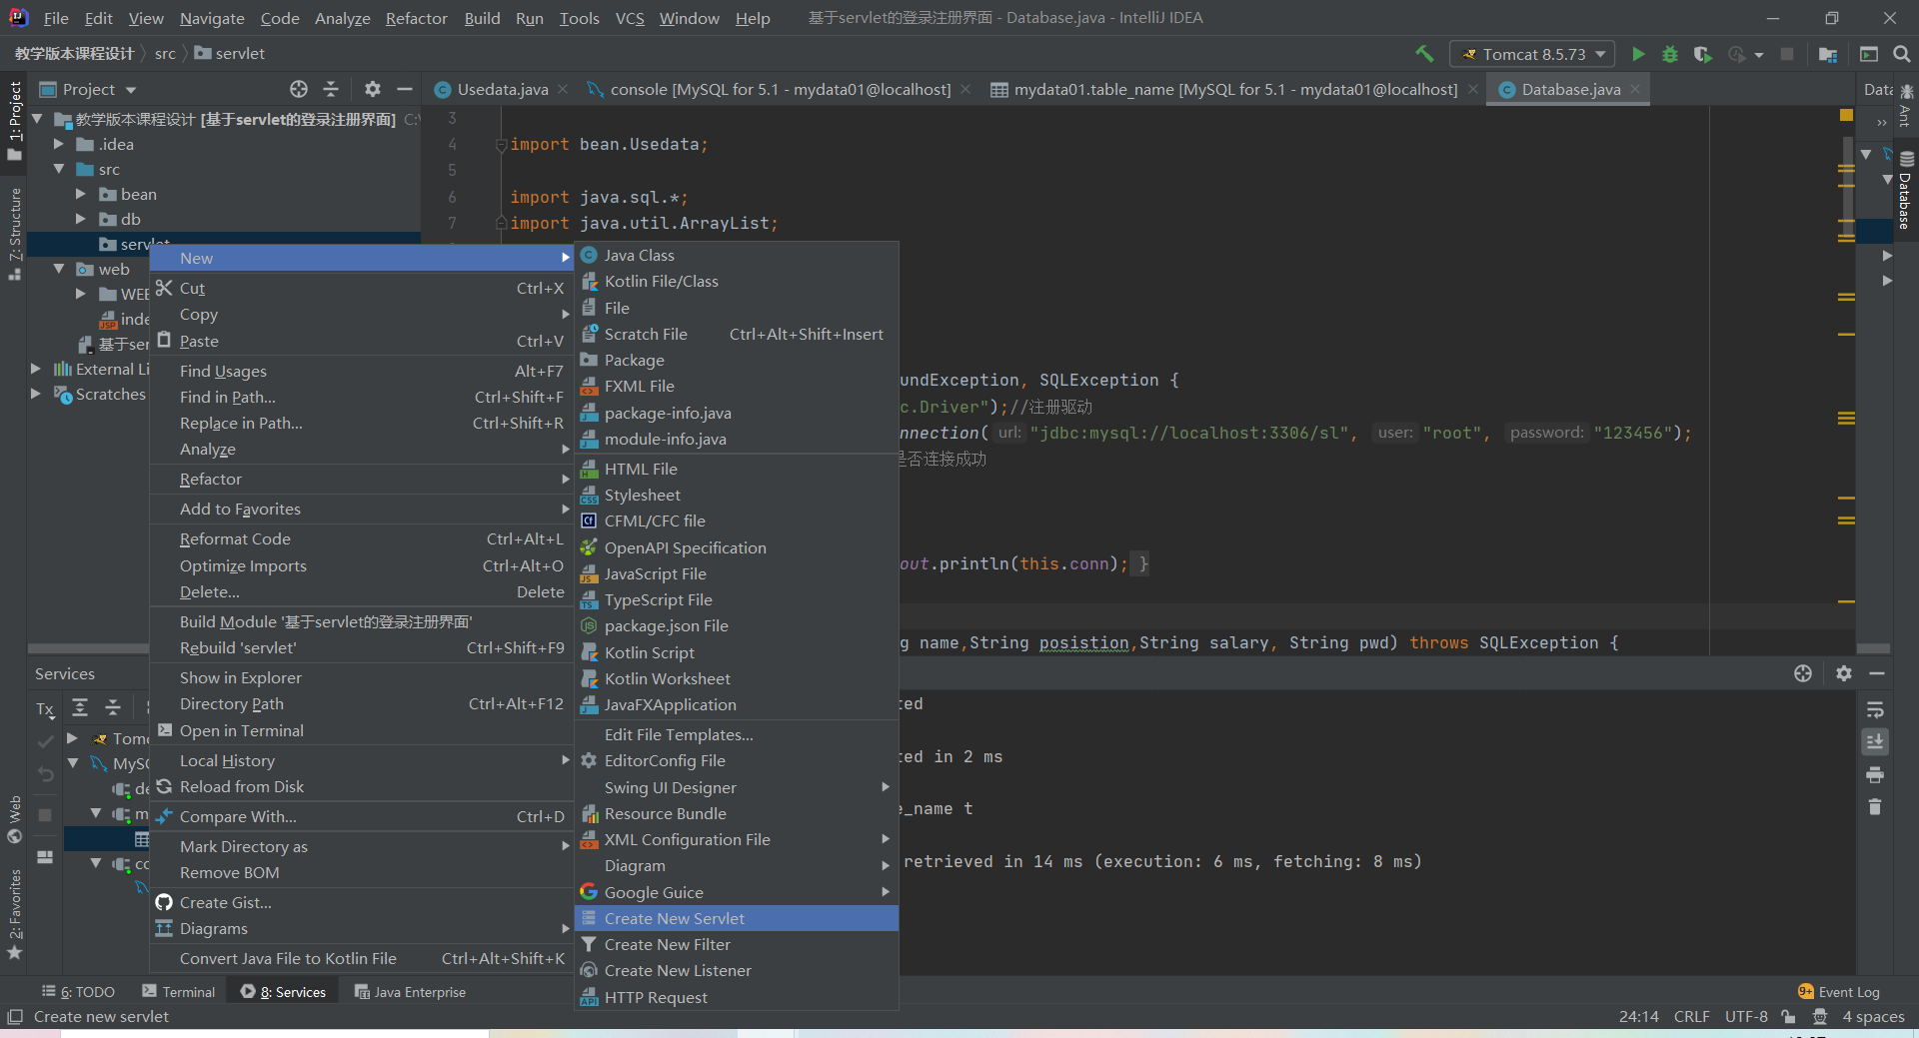
Task: Hide the Project panel with minus icon
Action: (405, 89)
